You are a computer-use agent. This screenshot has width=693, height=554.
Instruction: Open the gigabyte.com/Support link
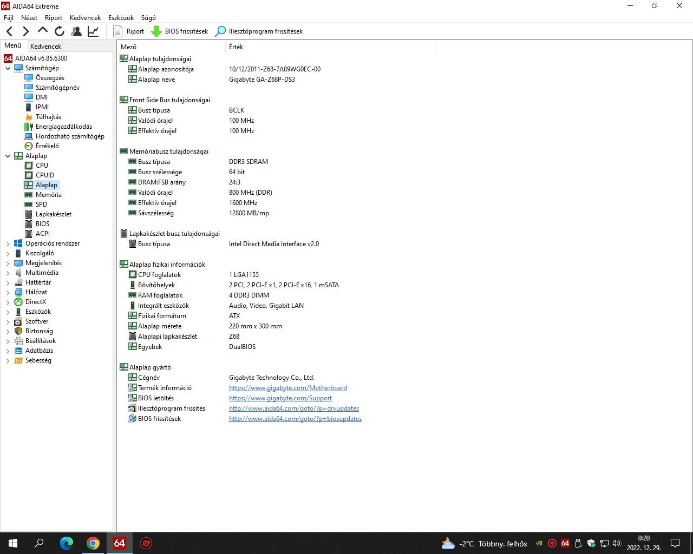(280, 398)
